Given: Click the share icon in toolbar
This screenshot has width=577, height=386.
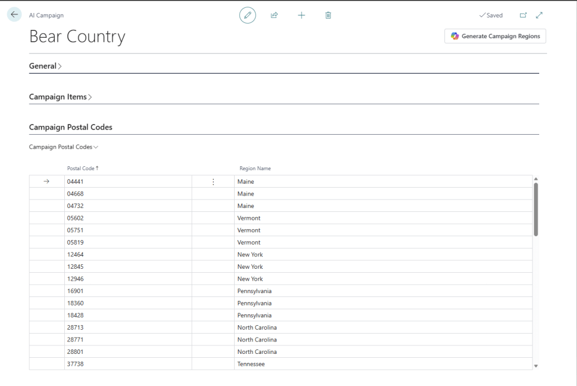Looking at the screenshot, I should tap(274, 15).
